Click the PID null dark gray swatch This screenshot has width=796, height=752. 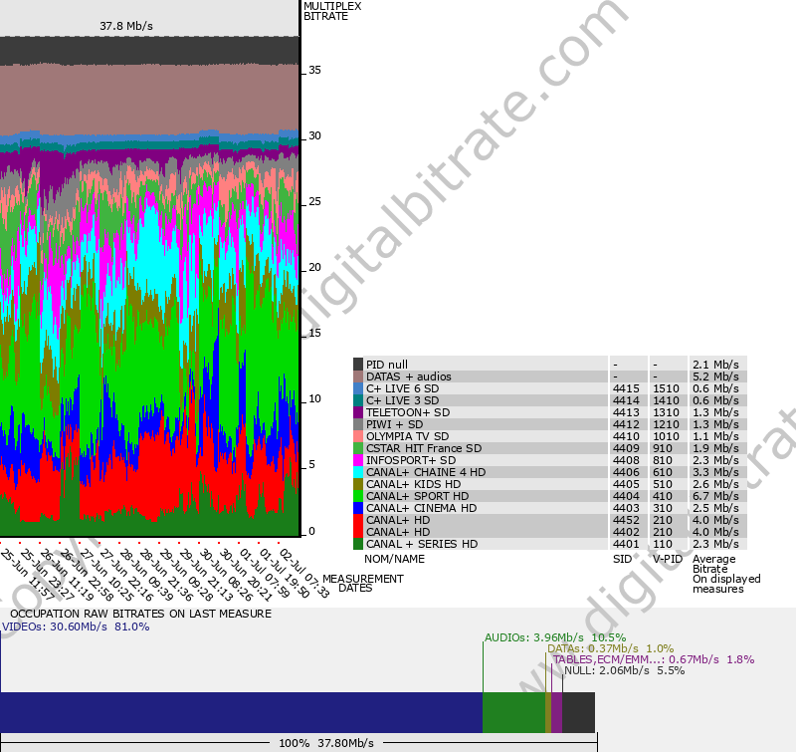click(x=358, y=365)
